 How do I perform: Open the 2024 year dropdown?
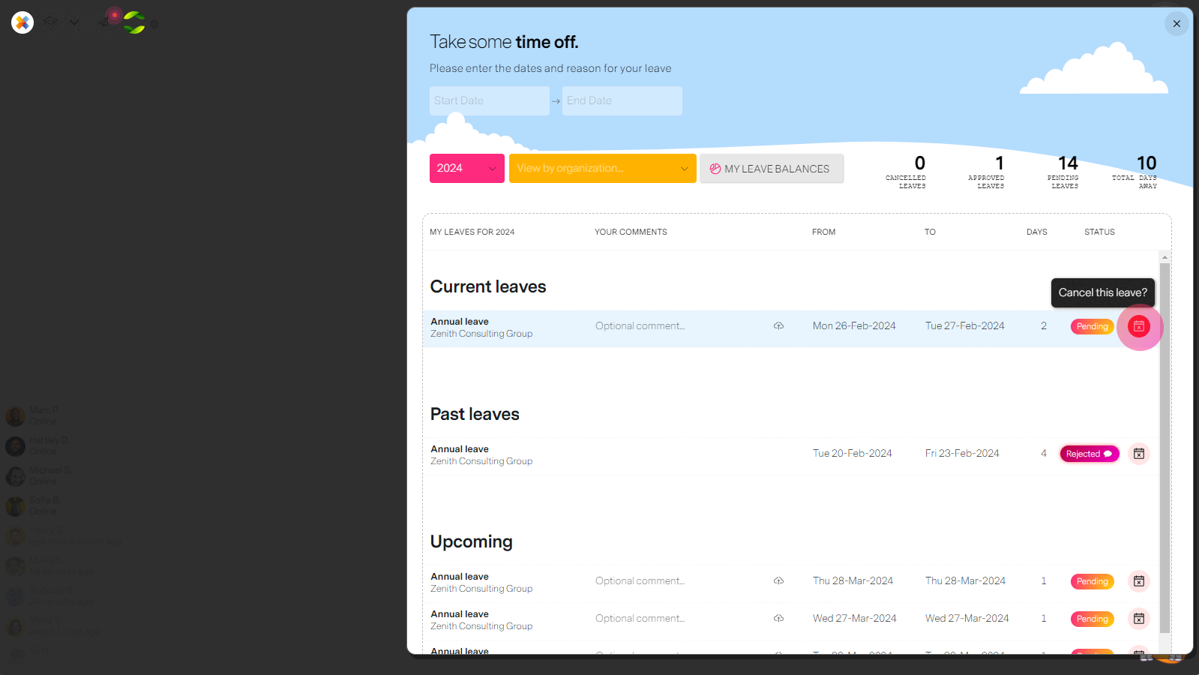[x=466, y=168]
